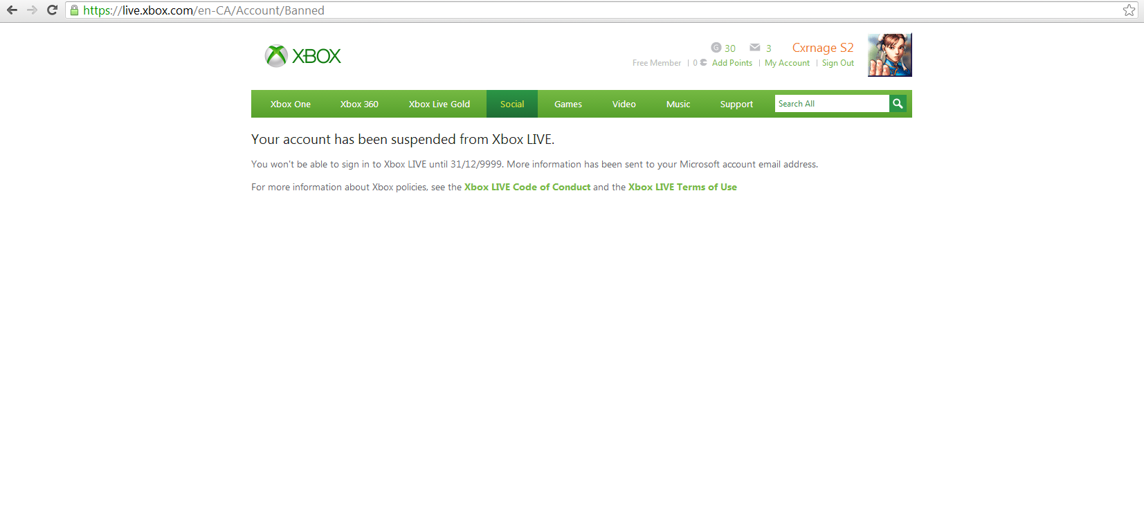The width and height of the screenshot is (1144, 519).
Task: Open the Xbox One menu tab
Action: [291, 104]
